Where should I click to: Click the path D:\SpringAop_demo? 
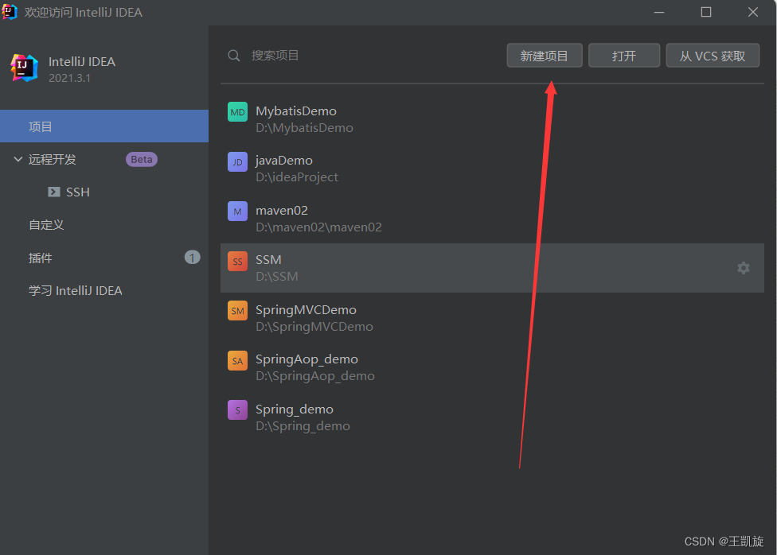pyautogui.click(x=315, y=376)
